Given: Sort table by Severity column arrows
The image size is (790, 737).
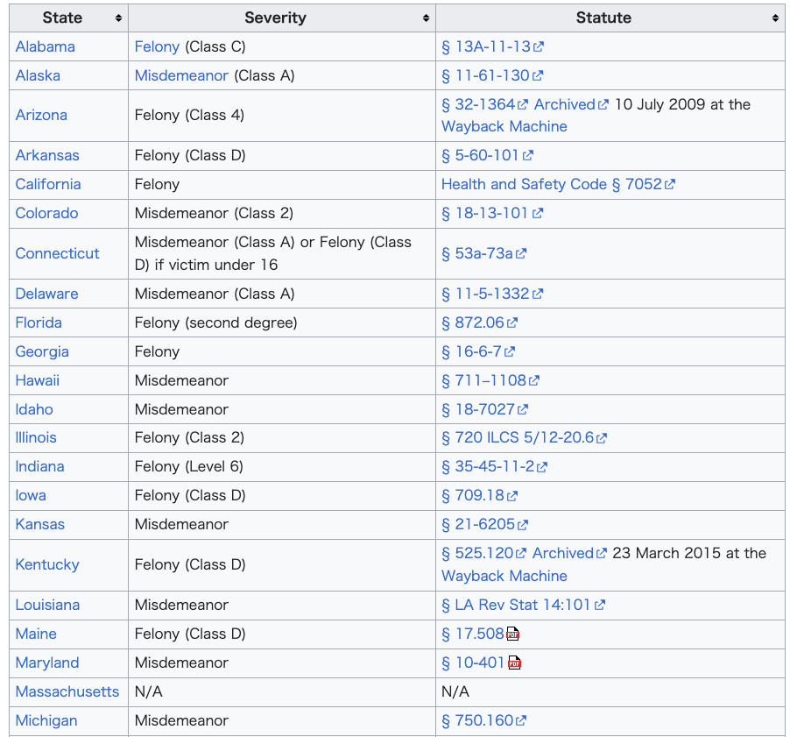Looking at the screenshot, I should [426, 18].
